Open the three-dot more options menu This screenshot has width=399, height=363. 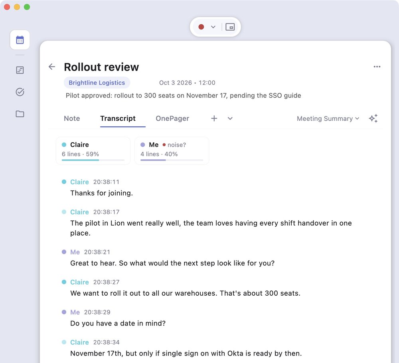click(377, 67)
